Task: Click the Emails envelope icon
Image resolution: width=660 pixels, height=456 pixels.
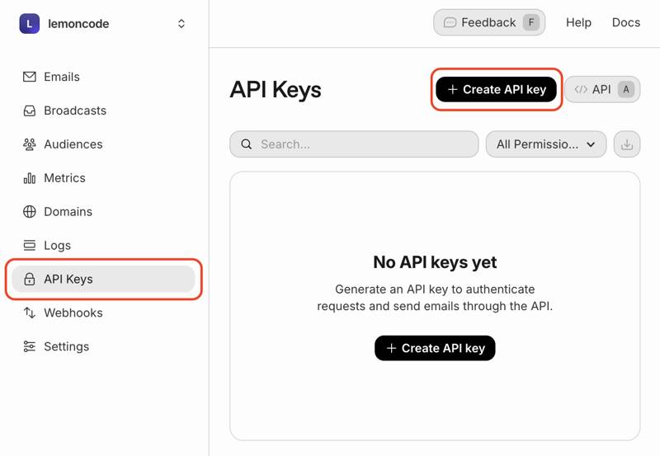Action: (x=30, y=77)
